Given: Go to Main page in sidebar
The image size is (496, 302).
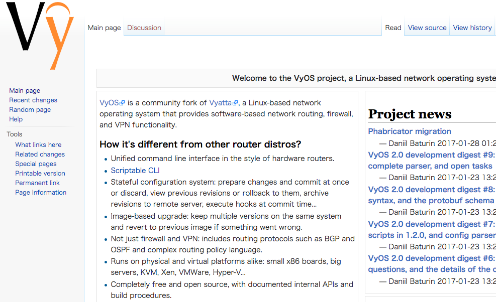Looking at the screenshot, I should tap(25, 91).
